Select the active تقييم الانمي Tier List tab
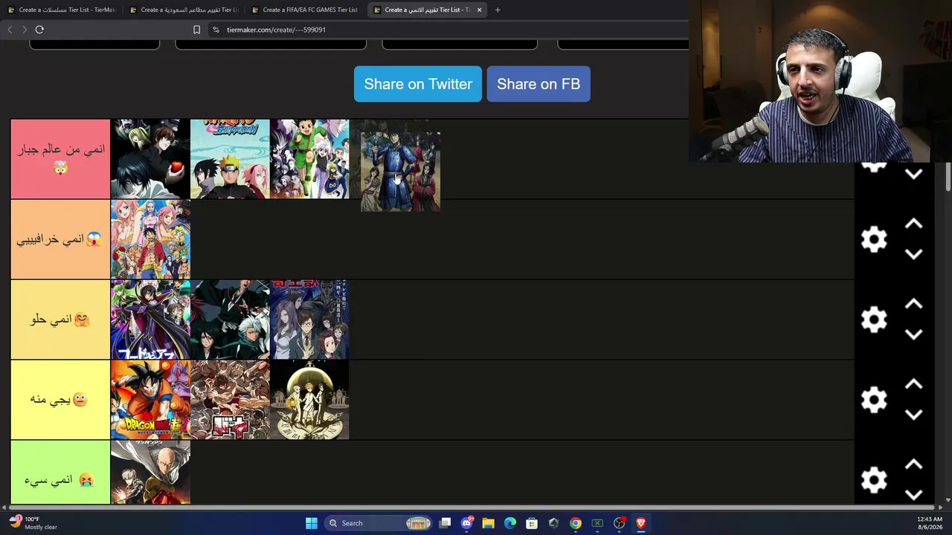The height and width of the screenshot is (535, 952). coord(428,10)
